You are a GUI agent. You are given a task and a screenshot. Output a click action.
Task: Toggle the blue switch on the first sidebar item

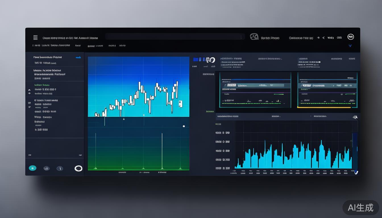click(78, 57)
